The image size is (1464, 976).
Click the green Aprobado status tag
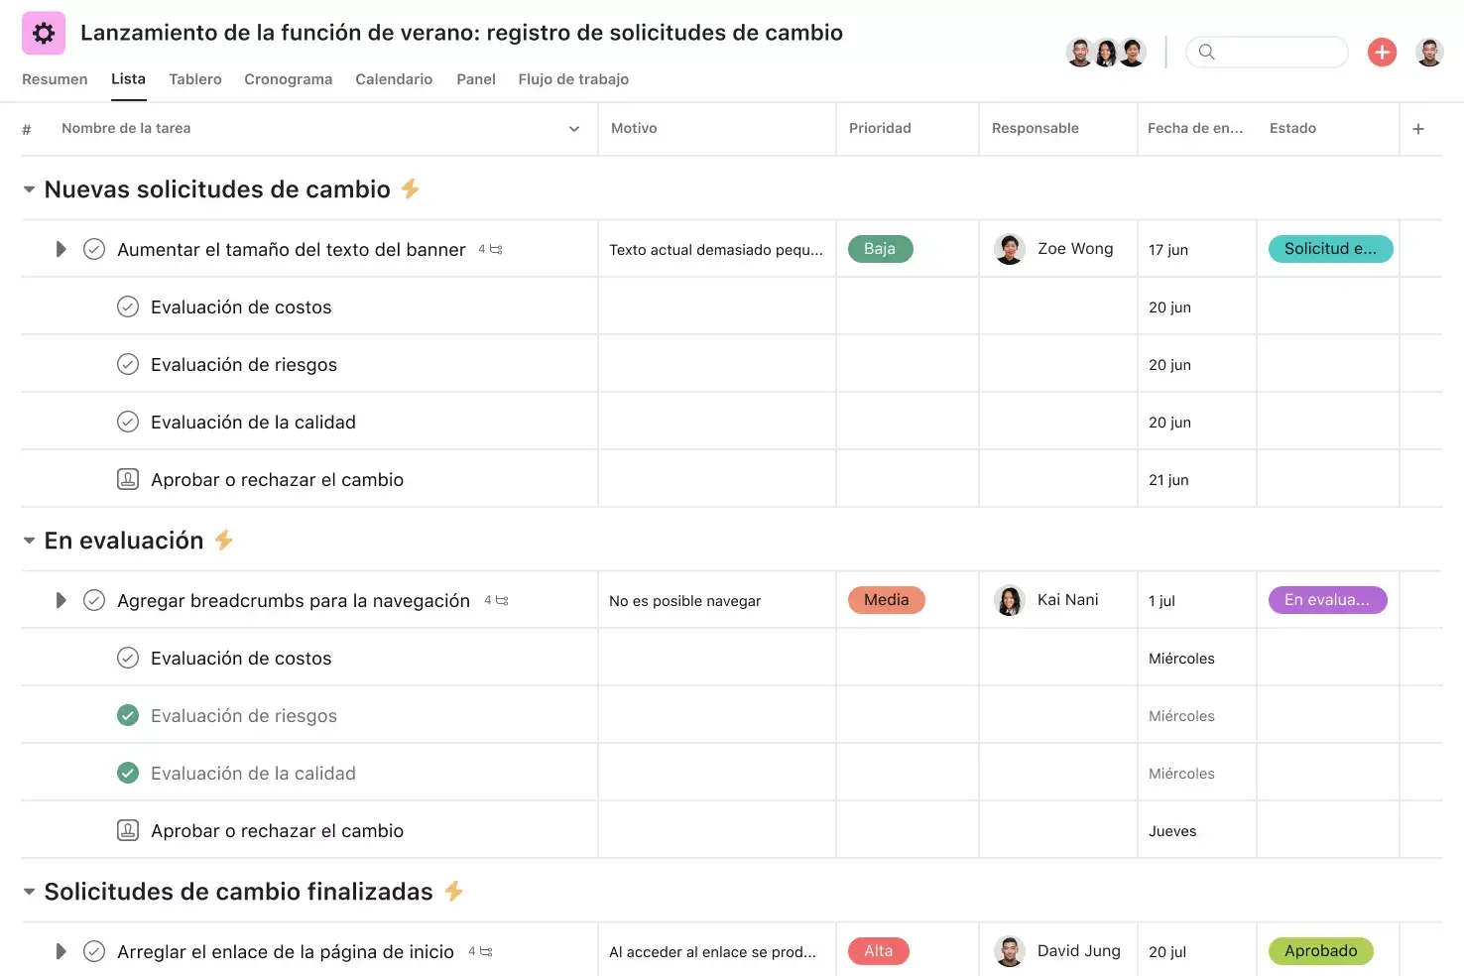1320,951
